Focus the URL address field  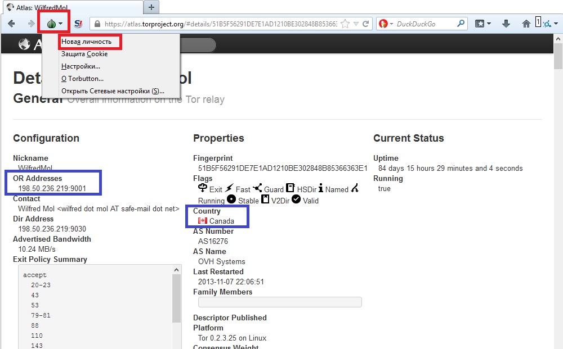pos(221,24)
